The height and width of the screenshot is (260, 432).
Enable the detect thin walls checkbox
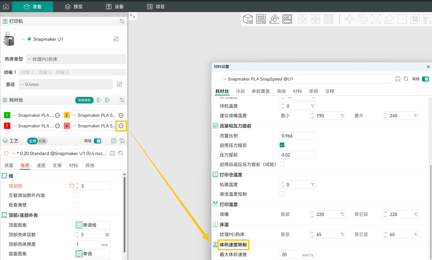(x=77, y=205)
